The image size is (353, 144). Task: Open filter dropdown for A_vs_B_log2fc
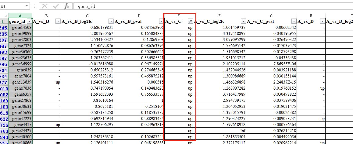click(110, 21)
